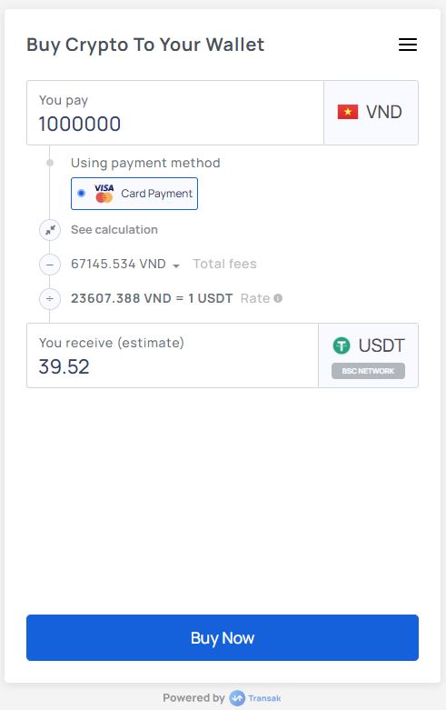The height and width of the screenshot is (710, 446).
Task: Click the green Tether USDT icon
Action: pyautogui.click(x=342, y=345)
